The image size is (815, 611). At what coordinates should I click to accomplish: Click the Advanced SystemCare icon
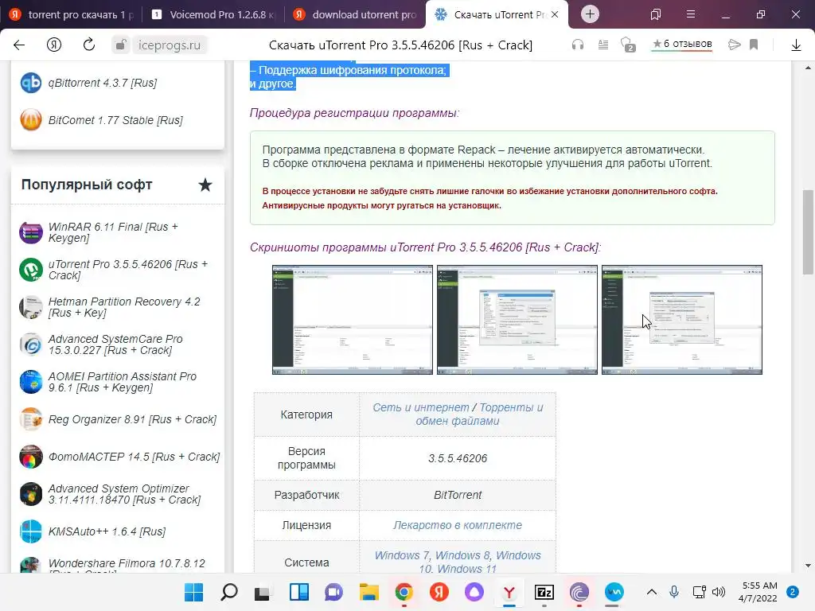pyautogui.click(x=31, y=344)
